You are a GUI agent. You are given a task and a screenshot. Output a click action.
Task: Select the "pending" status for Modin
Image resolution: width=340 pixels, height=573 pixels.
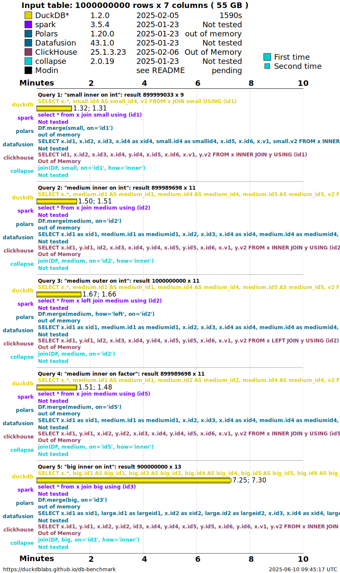pos(227,70)
